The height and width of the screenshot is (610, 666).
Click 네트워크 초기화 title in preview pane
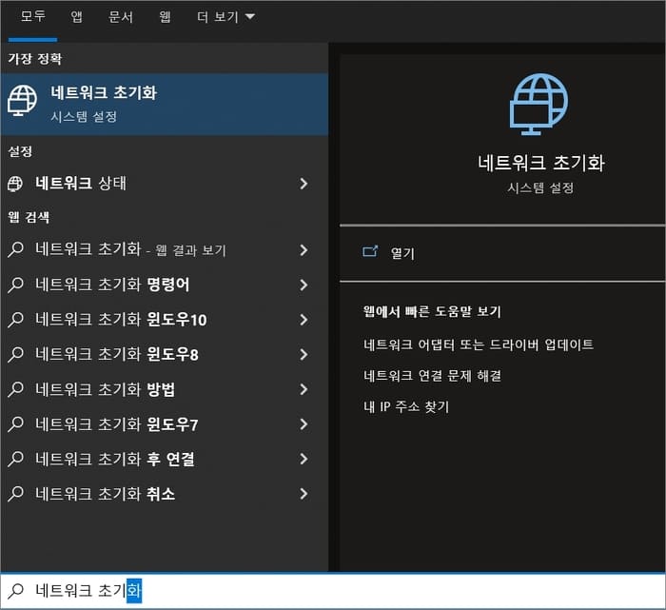tap(540, 163)
